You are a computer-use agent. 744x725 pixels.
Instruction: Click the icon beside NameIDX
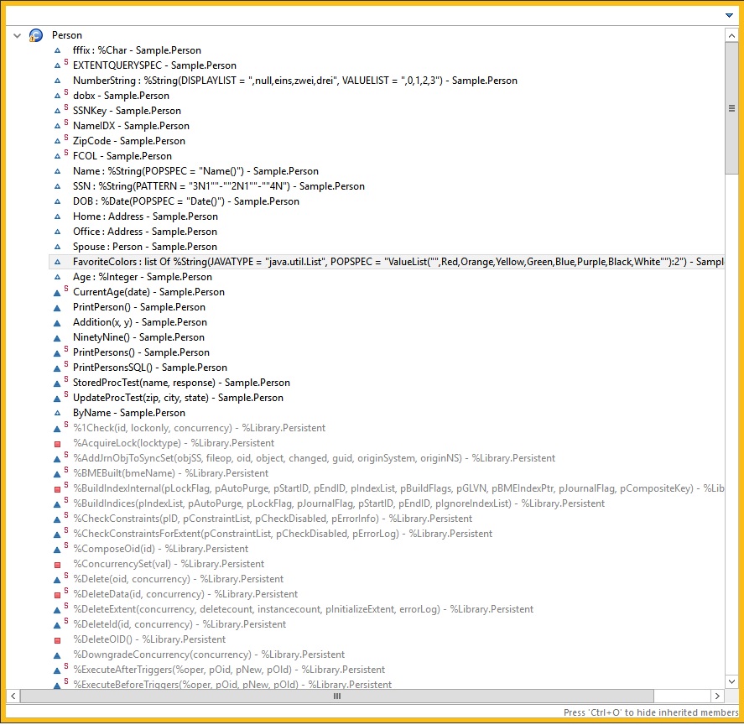point(57,126)
